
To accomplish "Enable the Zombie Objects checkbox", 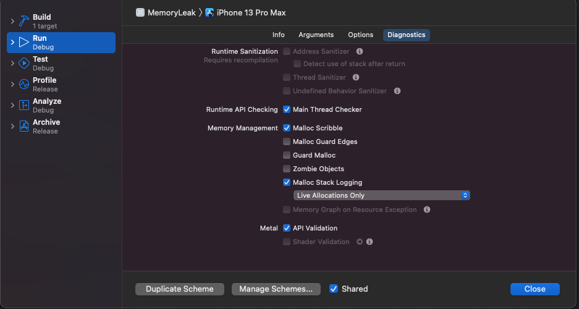I will click(287, 169).
